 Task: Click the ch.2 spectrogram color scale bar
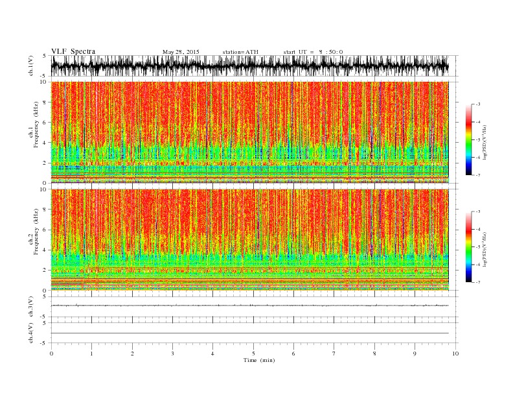point(468,247)
